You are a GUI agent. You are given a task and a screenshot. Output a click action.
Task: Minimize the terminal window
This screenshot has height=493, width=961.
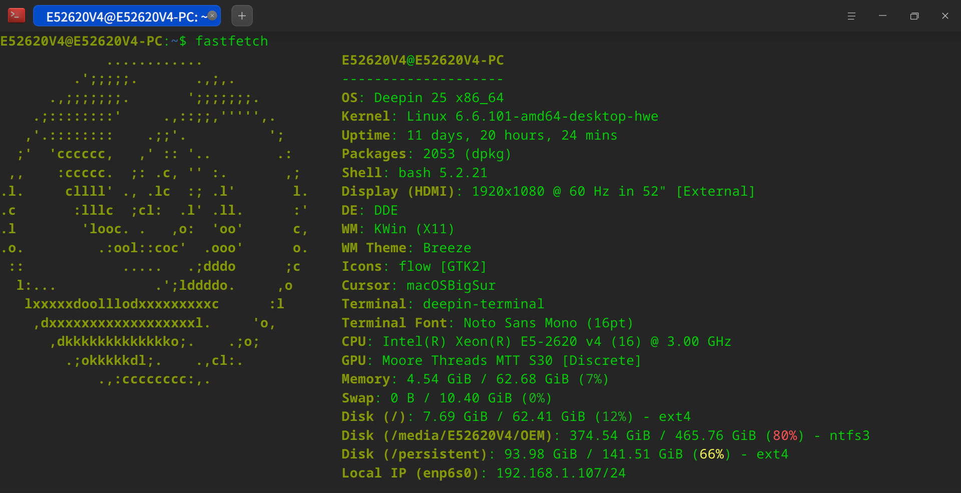point(882,16)
